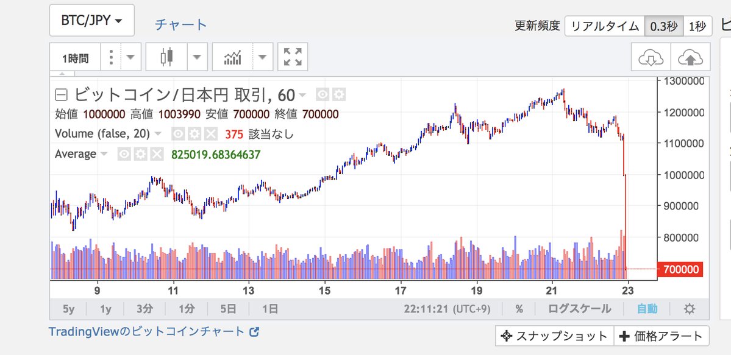Toggle fullscreen with the expand arrows icon
Image resolution: width=731 pixels, height=355 pixels.
293,57
